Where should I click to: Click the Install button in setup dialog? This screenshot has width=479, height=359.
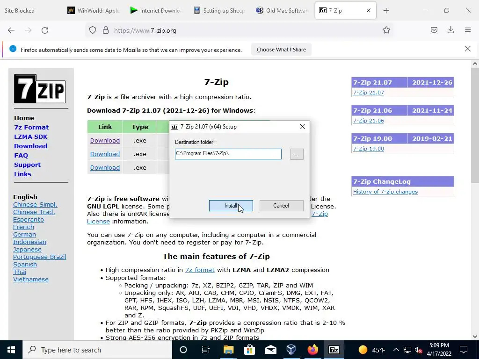click(x=231, y=206)
